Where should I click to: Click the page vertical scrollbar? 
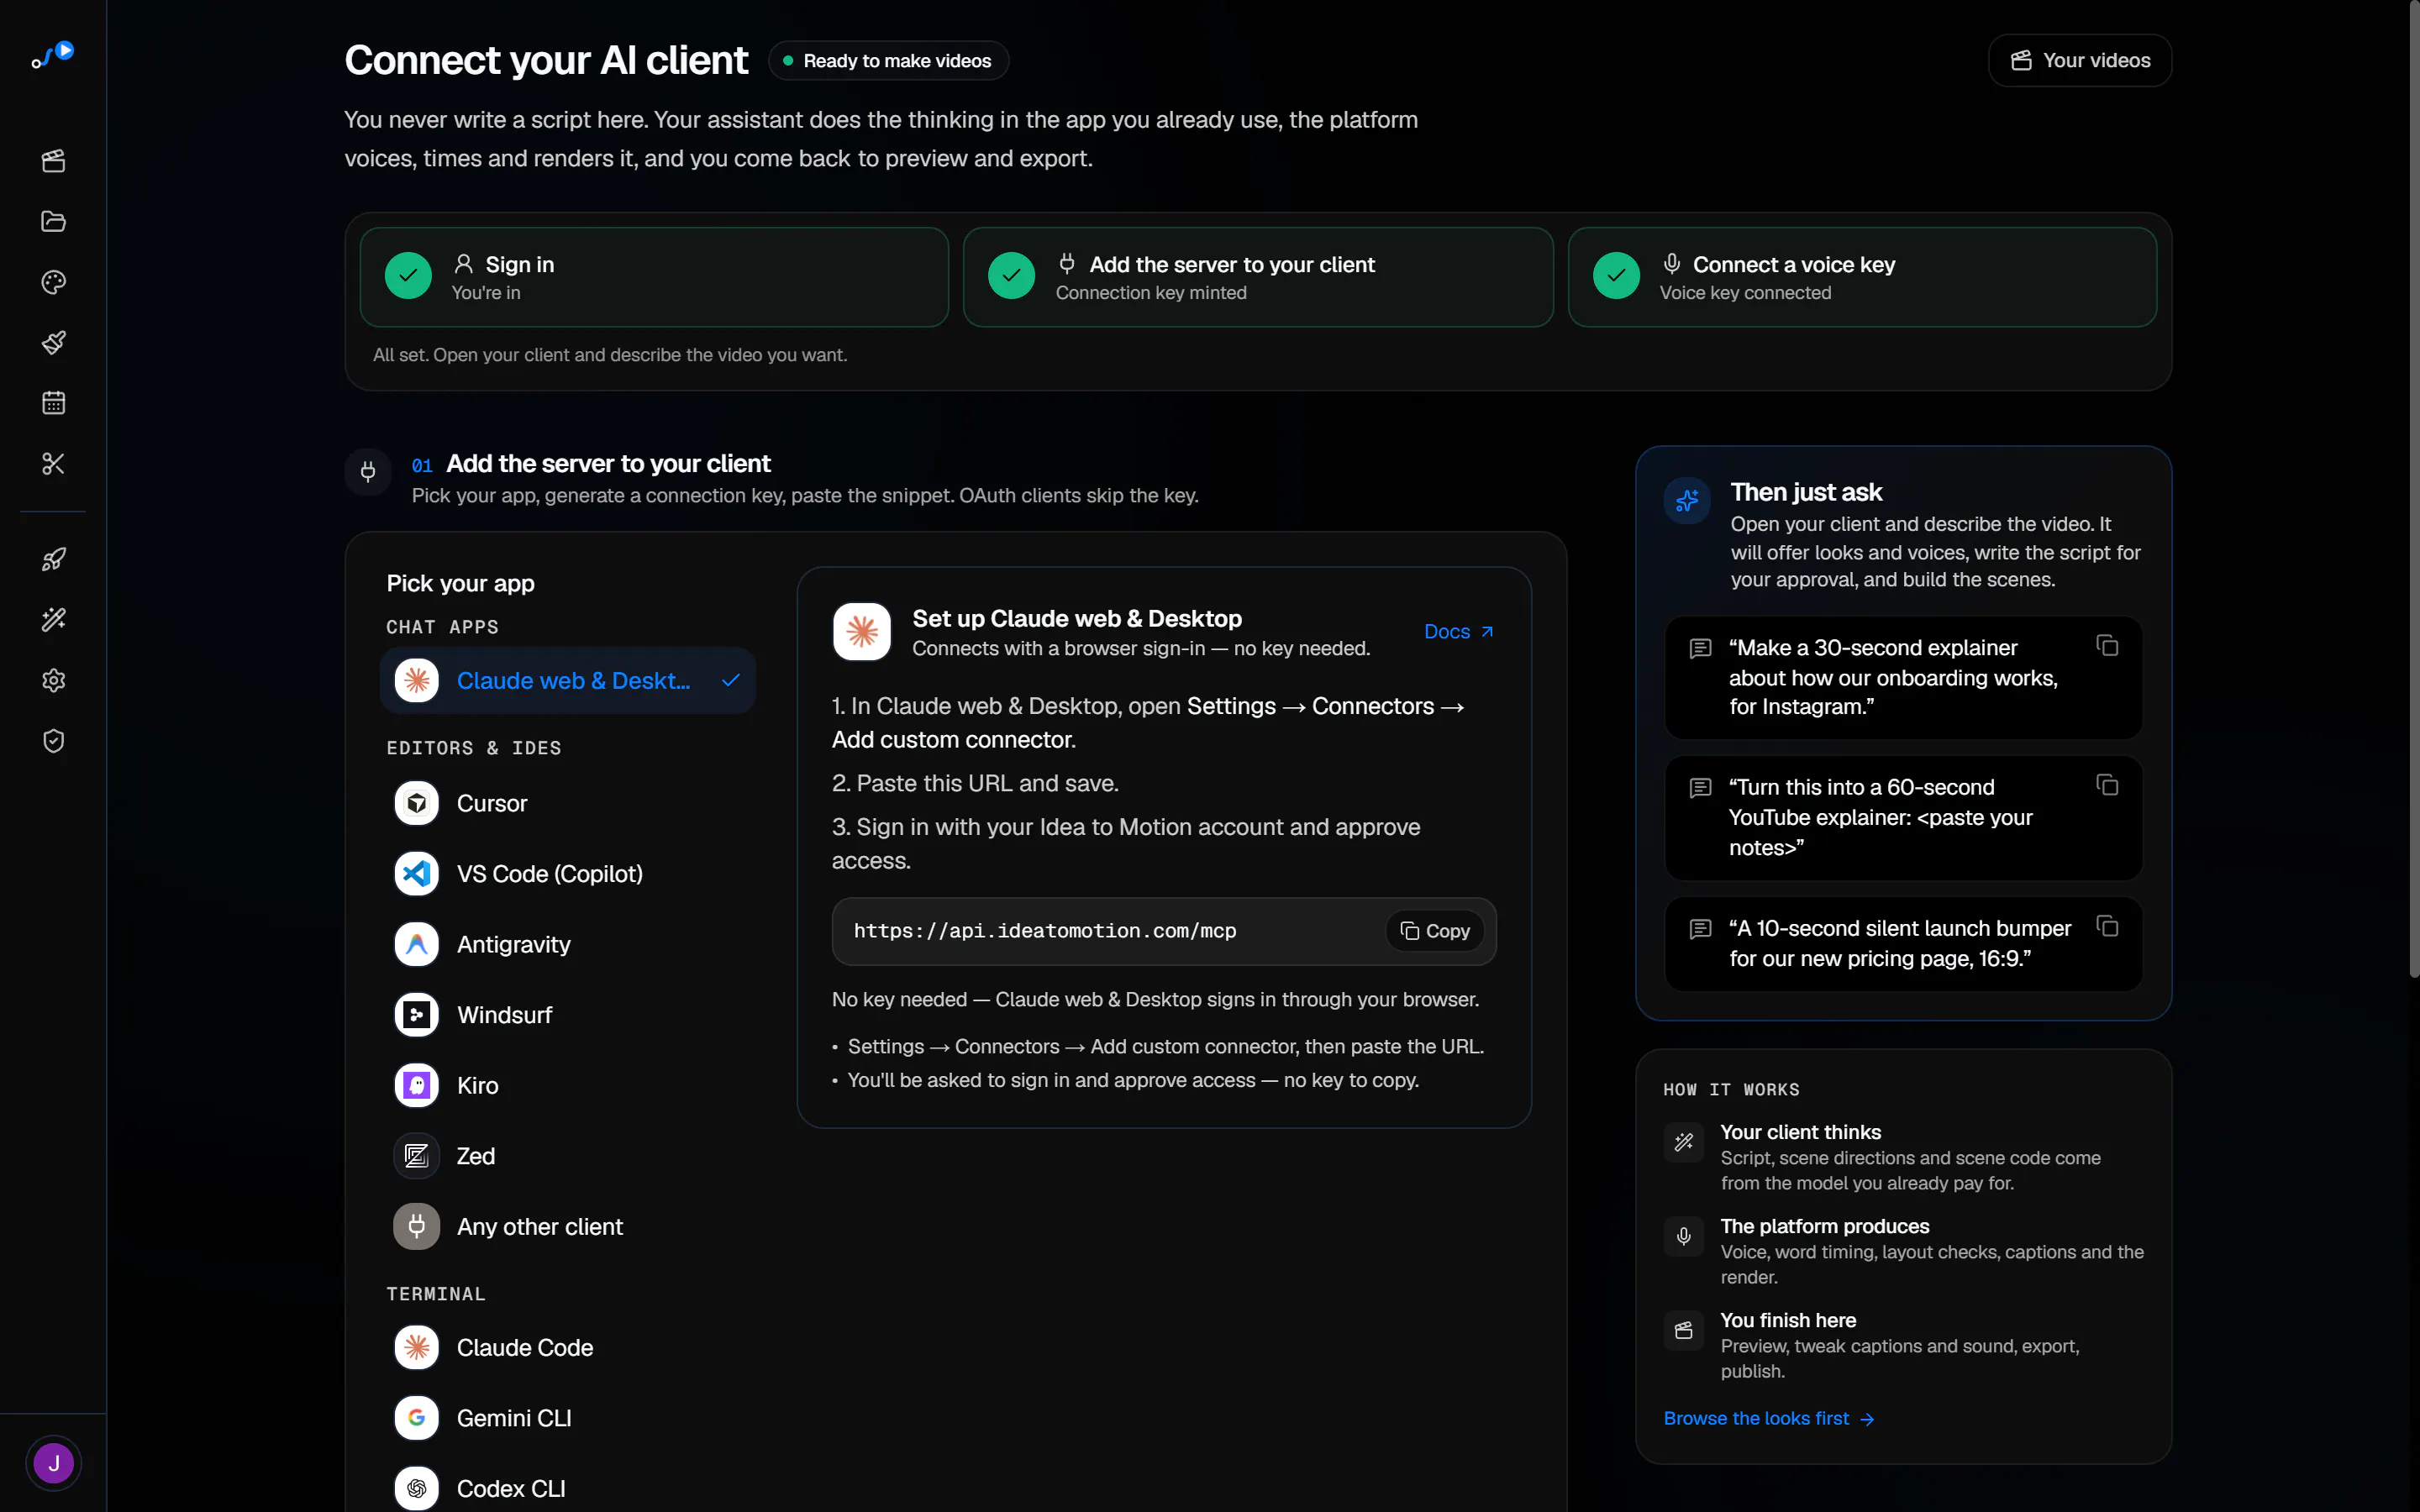click(2413, 488)
